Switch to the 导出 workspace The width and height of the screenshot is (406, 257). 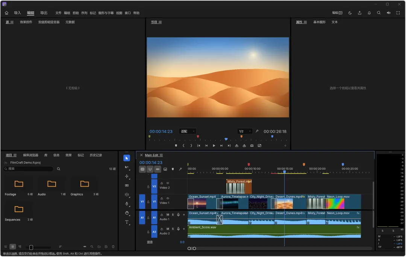(x=44, y=13)
